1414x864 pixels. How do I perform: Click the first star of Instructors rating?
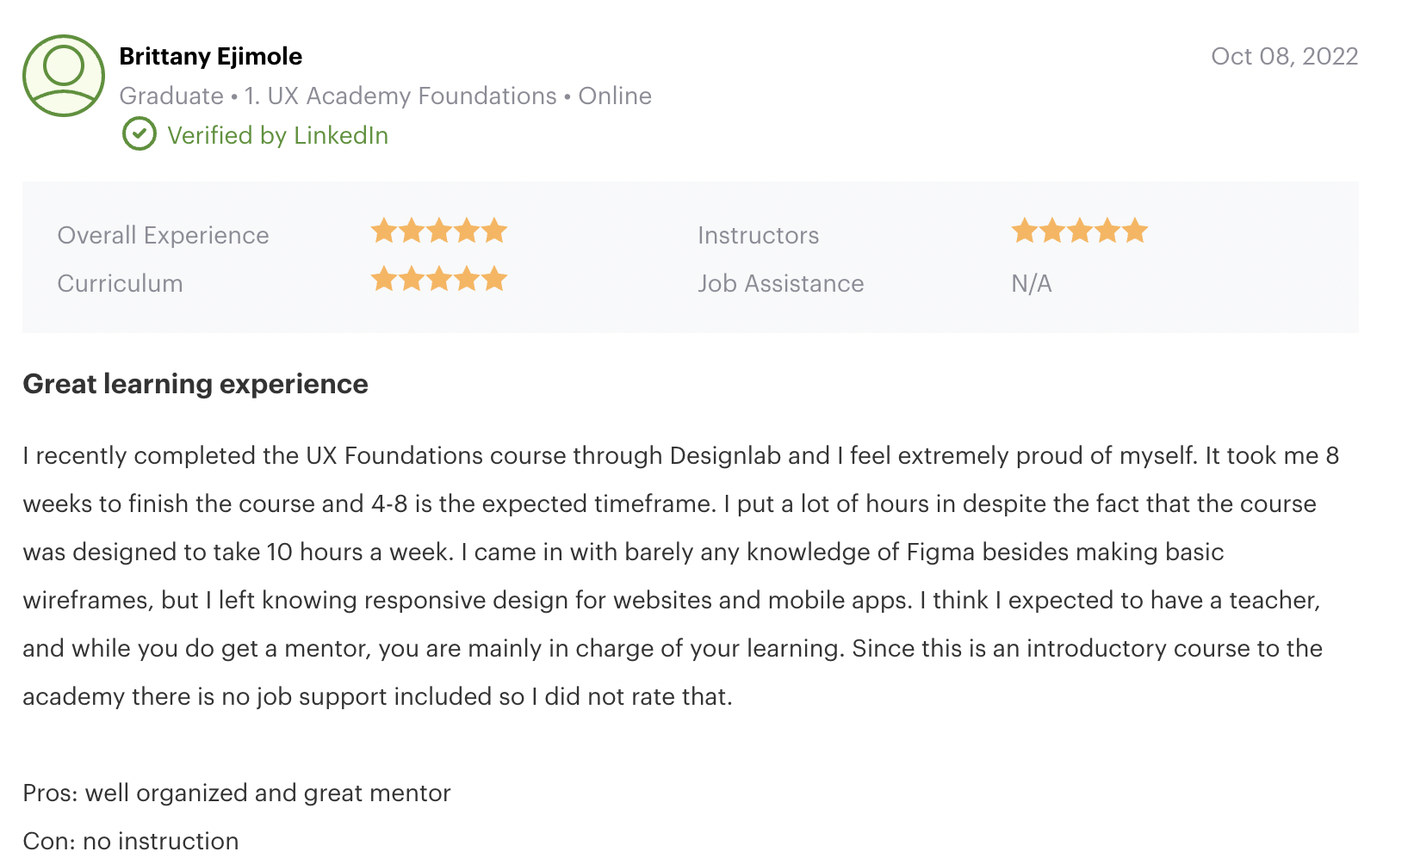pyautogui.click(x=1026, y=231)
